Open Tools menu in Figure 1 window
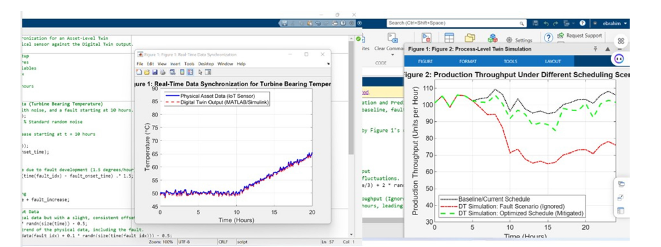 point(189,64)
